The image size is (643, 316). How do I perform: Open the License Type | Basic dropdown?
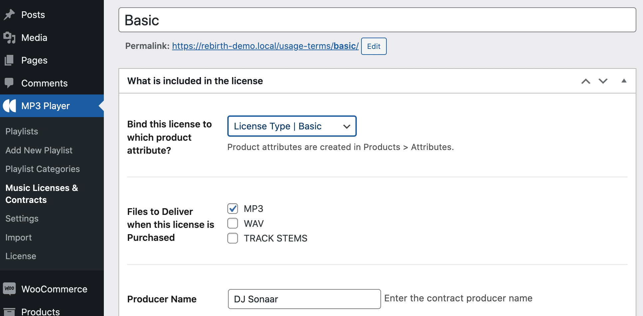tap(292, 126)
